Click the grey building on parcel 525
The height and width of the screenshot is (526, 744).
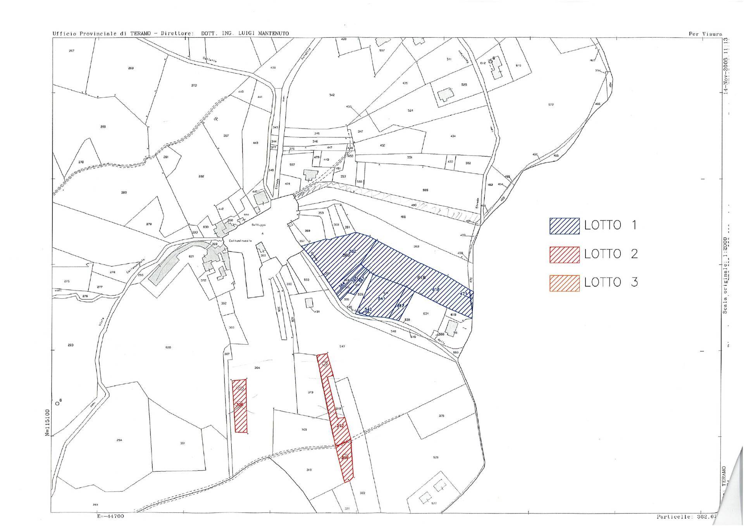(446, 94)
